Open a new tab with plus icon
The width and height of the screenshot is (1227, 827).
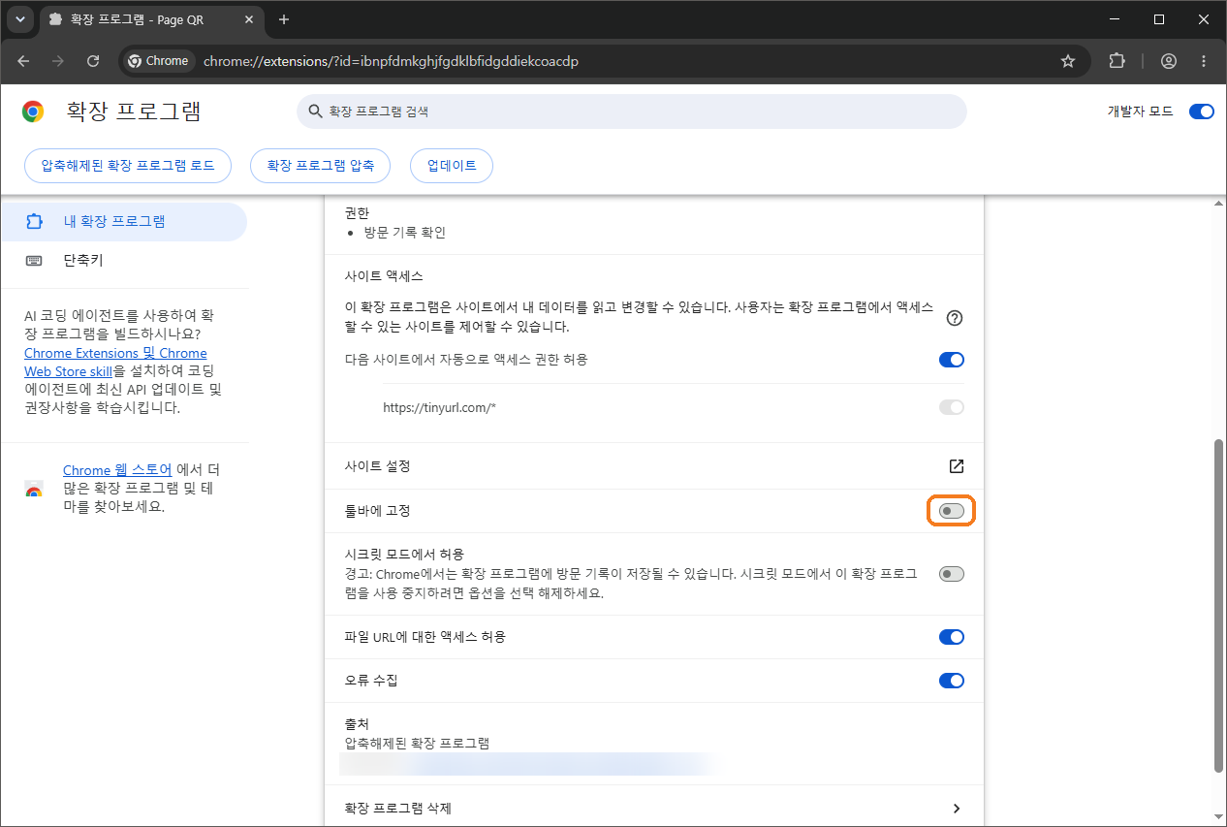point(284,19)
